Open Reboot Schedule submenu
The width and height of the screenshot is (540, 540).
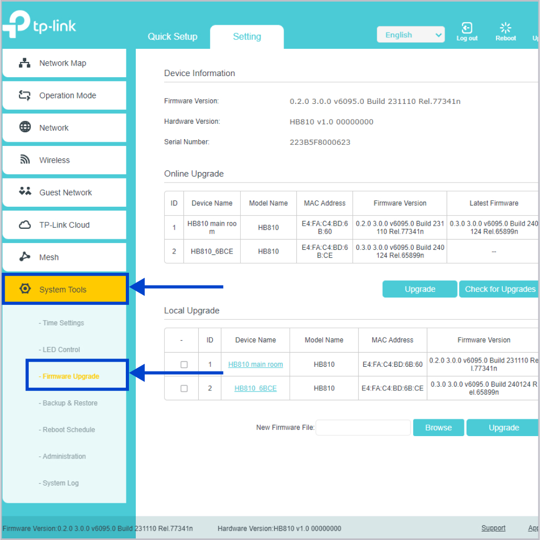(x=67, y=430)
